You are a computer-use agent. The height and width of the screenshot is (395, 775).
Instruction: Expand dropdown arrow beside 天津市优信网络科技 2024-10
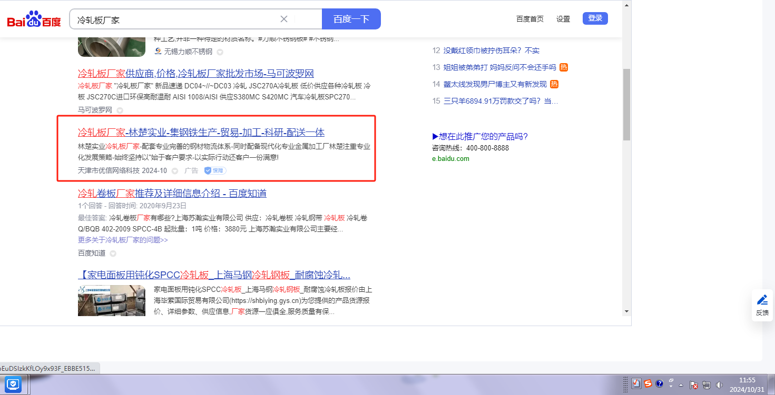(175, 171)
